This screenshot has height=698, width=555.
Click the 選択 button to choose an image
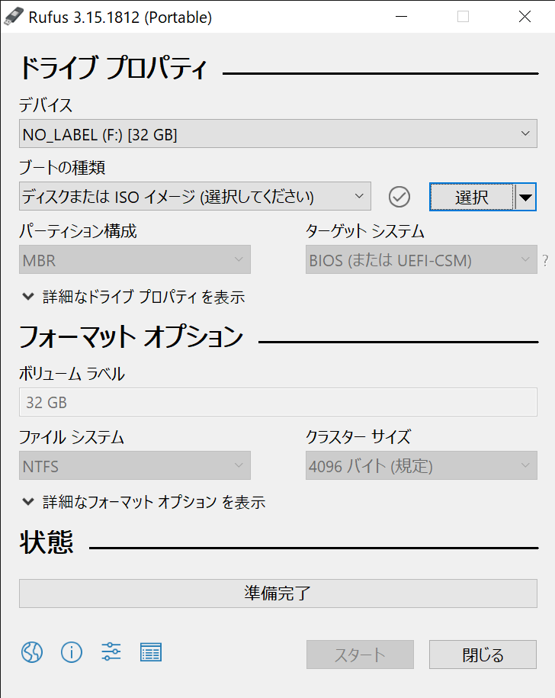pos(472,197)
